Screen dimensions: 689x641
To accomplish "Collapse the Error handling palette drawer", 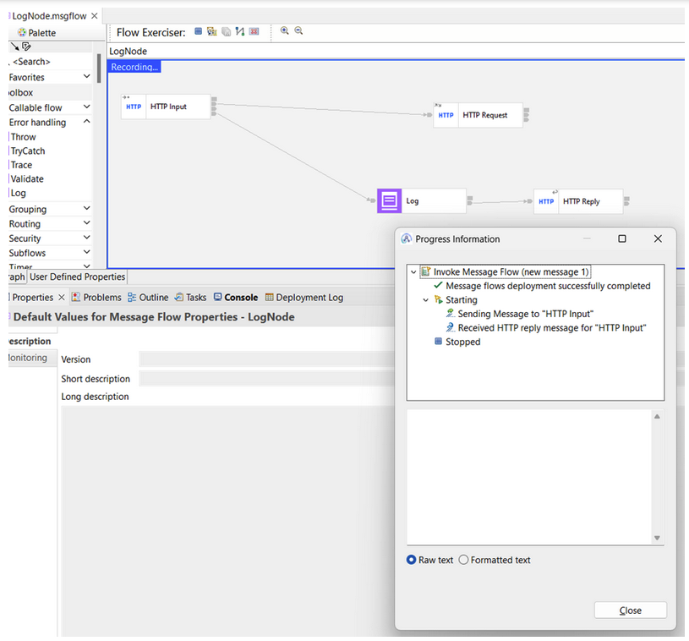I will [x=86, y=121].
